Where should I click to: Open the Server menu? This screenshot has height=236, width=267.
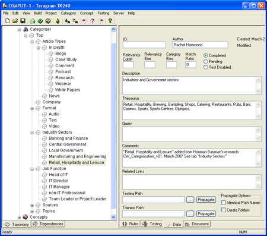pos(119,13)
